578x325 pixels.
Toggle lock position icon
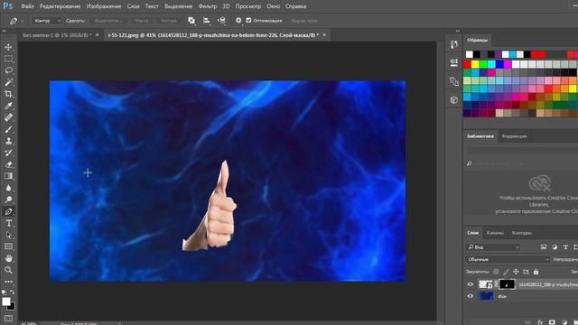click(x=516, y=272)
